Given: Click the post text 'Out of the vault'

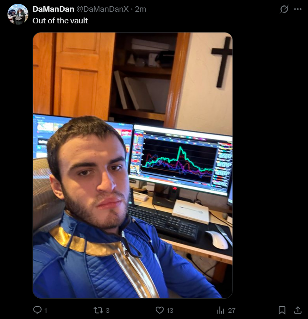Looking at the screenshot, I should 60,21.
